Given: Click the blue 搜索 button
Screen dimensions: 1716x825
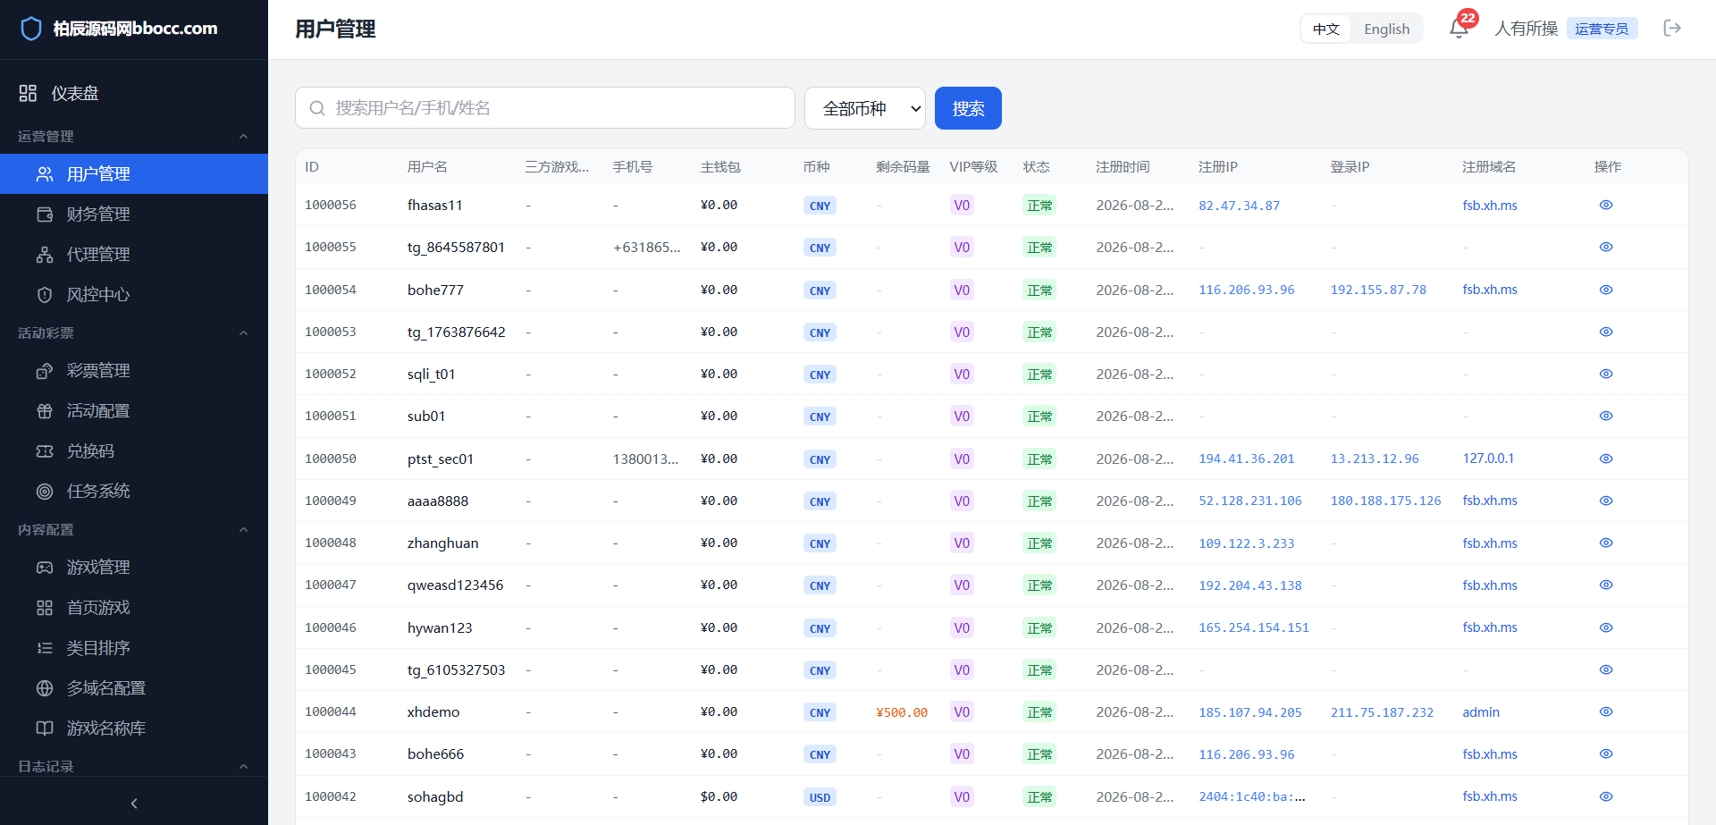Looking at the screenshot, I should click(x=968, y=108).
